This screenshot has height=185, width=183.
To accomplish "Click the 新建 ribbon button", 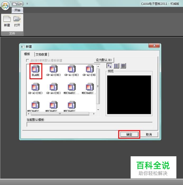I will [7, 21].
